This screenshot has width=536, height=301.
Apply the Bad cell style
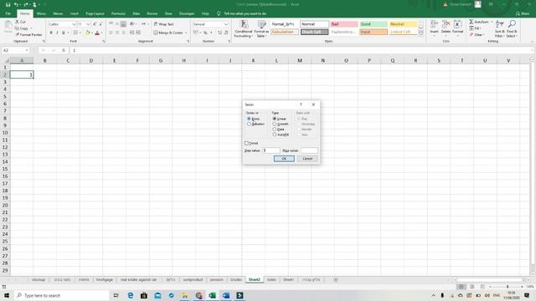[344, 24]
